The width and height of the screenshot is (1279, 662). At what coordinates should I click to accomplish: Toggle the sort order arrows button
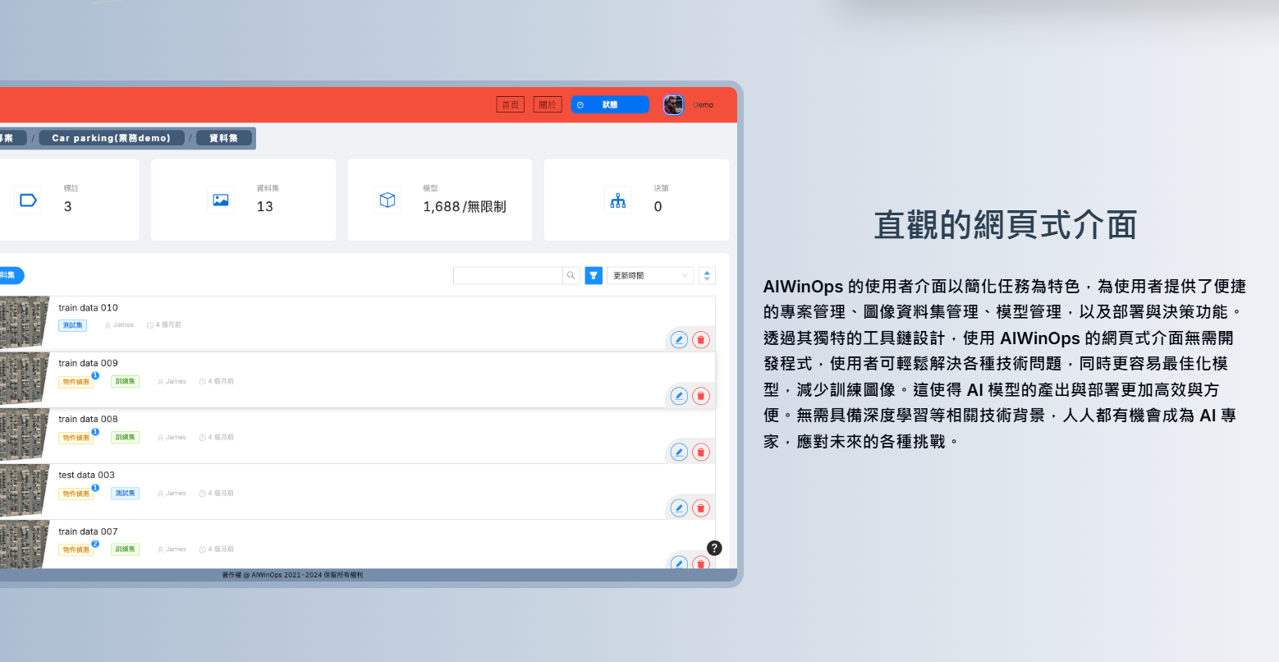707,276
